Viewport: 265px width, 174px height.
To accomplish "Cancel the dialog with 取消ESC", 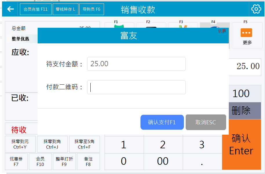I will point(206,122).
